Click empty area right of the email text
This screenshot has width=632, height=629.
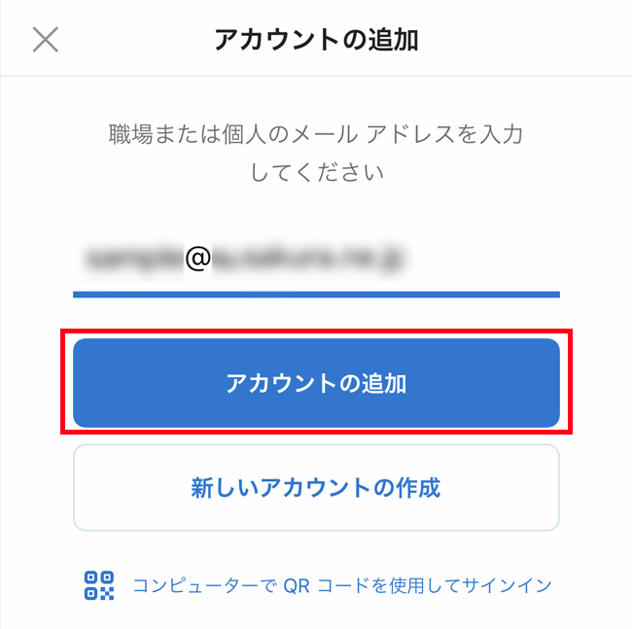pyautogui.click(x=486, y=259)
